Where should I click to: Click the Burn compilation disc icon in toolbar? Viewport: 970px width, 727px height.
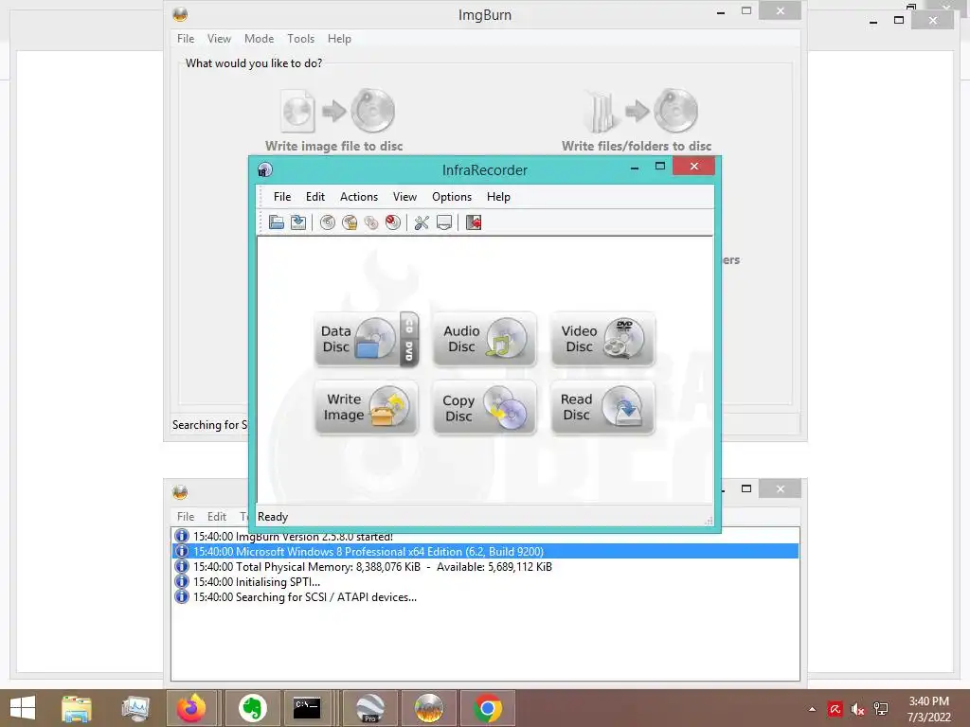[328, 222]
